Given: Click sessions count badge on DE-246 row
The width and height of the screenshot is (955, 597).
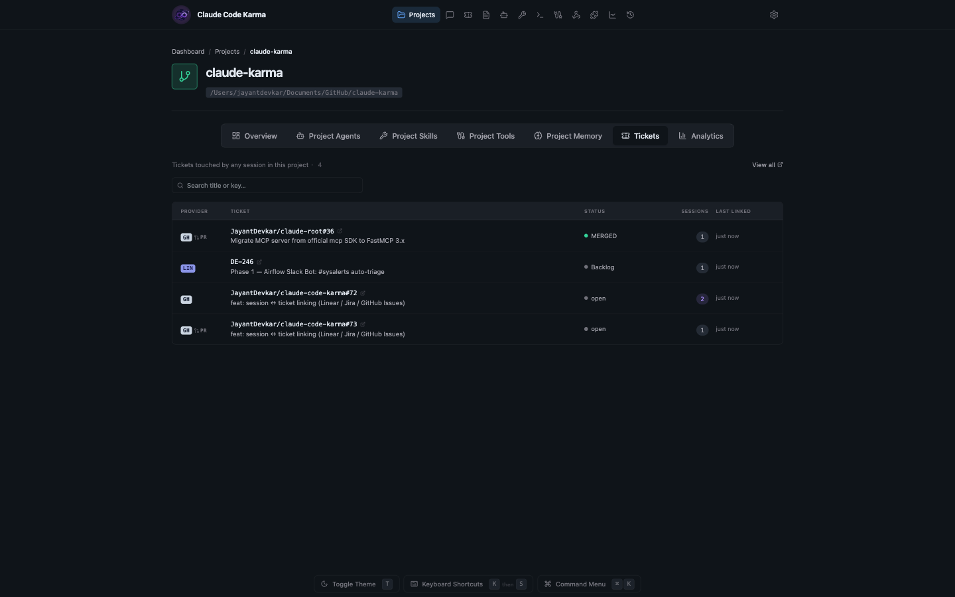Looking at the screenshot, I should (702, 268).
